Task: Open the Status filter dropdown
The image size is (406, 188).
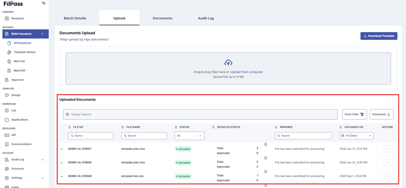Action: coord(189,136)
